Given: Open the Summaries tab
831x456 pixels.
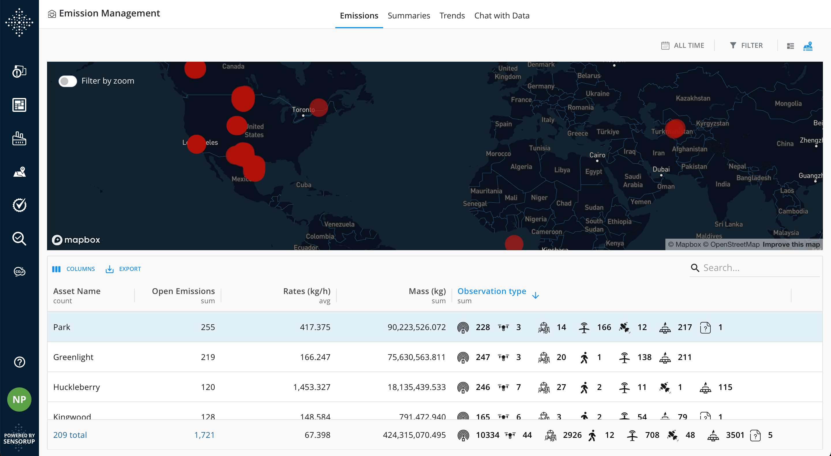Looking at the screenshot, I should click(409, 16).
